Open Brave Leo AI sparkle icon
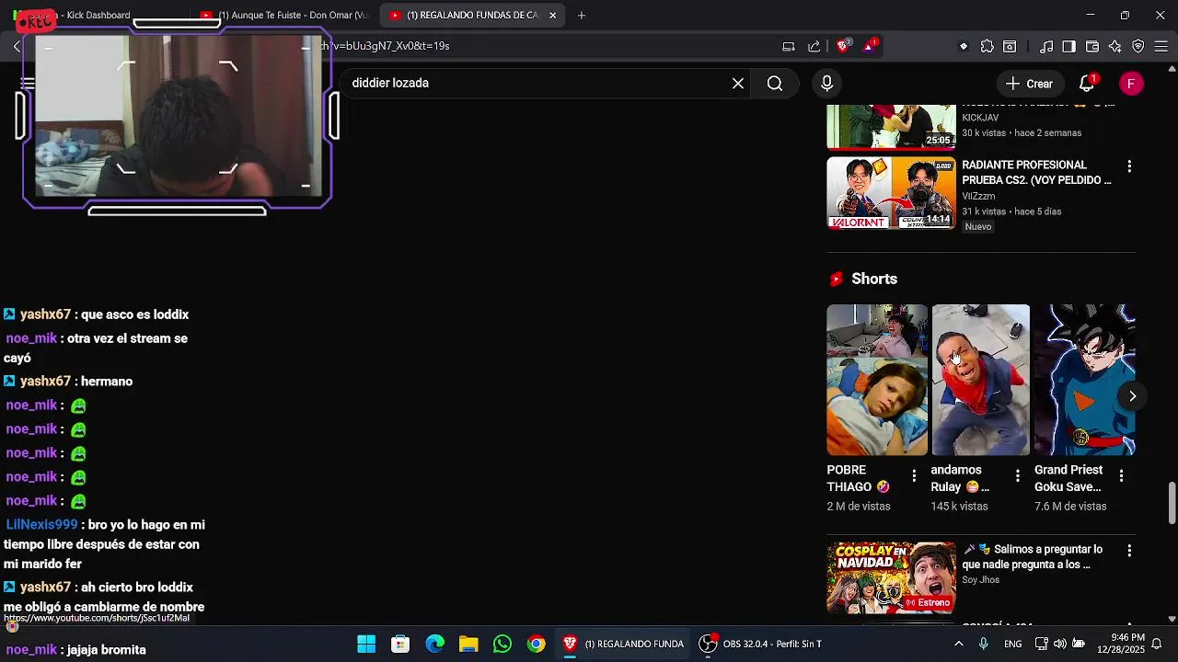Viewport: 1178px width, 662px height. [x=1115, y=46]
